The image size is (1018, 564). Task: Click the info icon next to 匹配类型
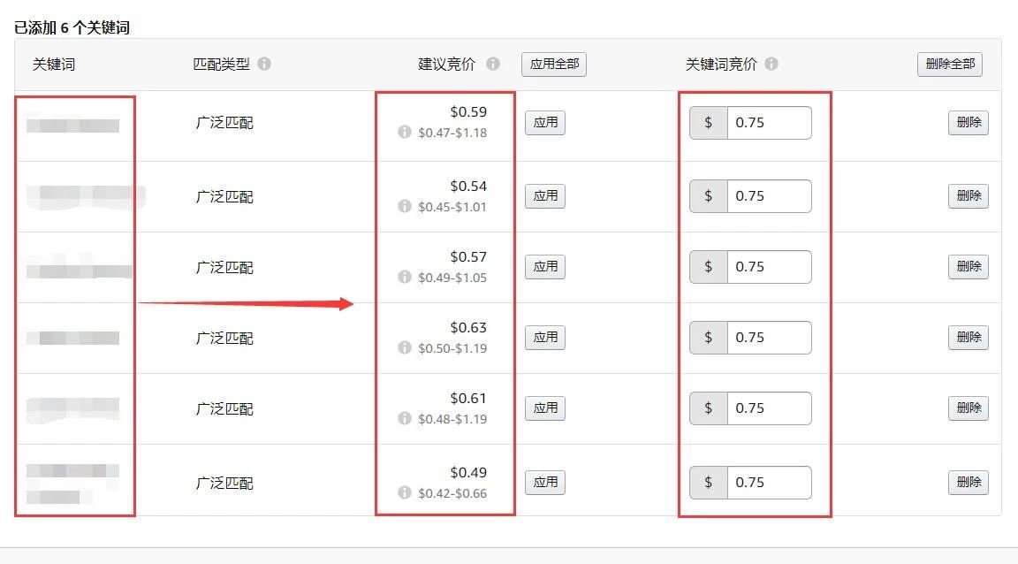264,65
